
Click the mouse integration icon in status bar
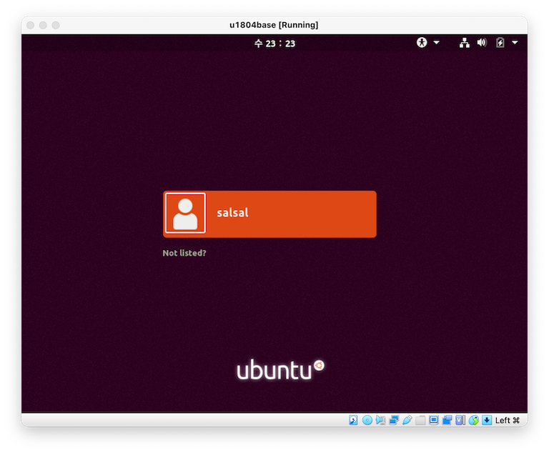pyautogui.click(x=474, y=420)
